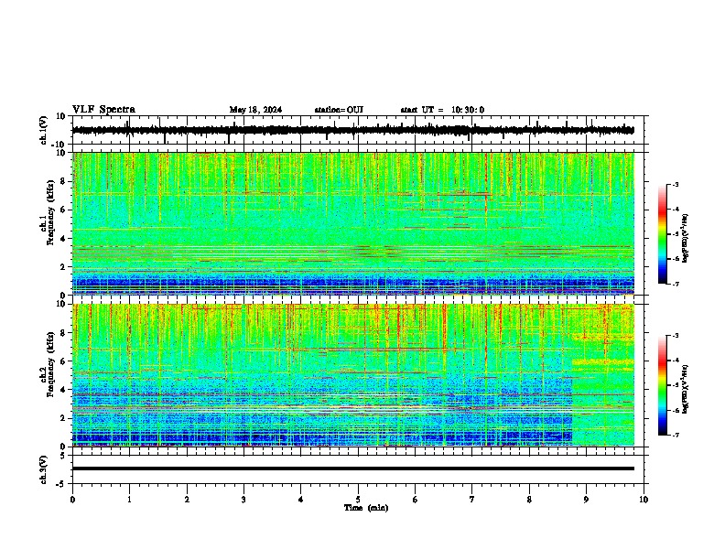Select the "start UT = 10:30:0" text

[442, 110]
